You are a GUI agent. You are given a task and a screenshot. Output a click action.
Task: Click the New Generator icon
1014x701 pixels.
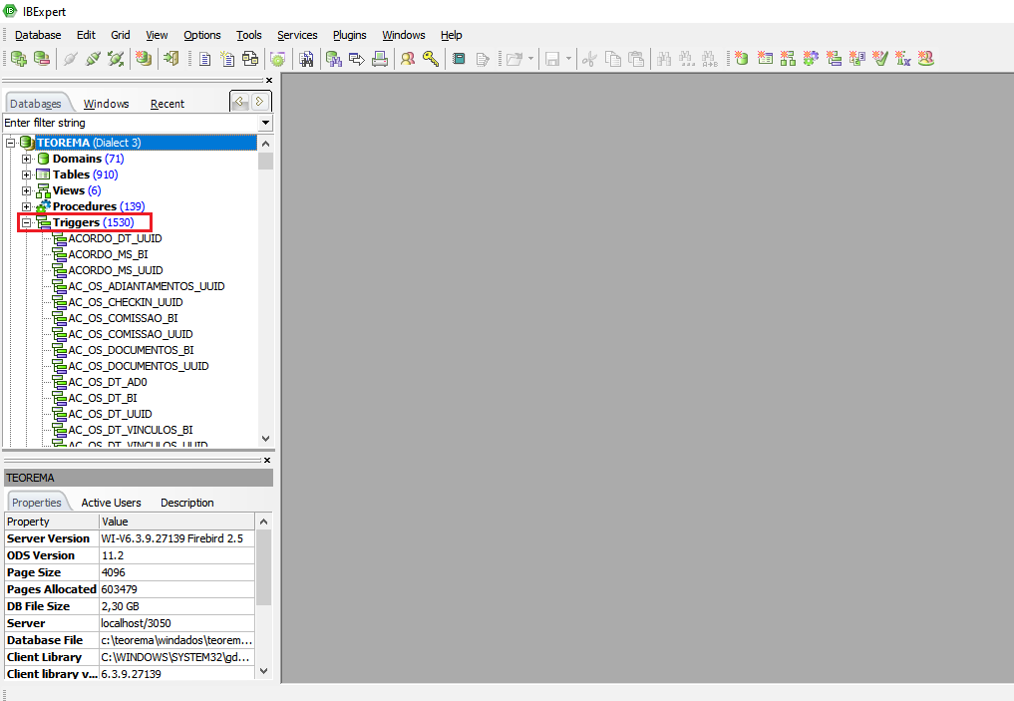tap(856, 59)
